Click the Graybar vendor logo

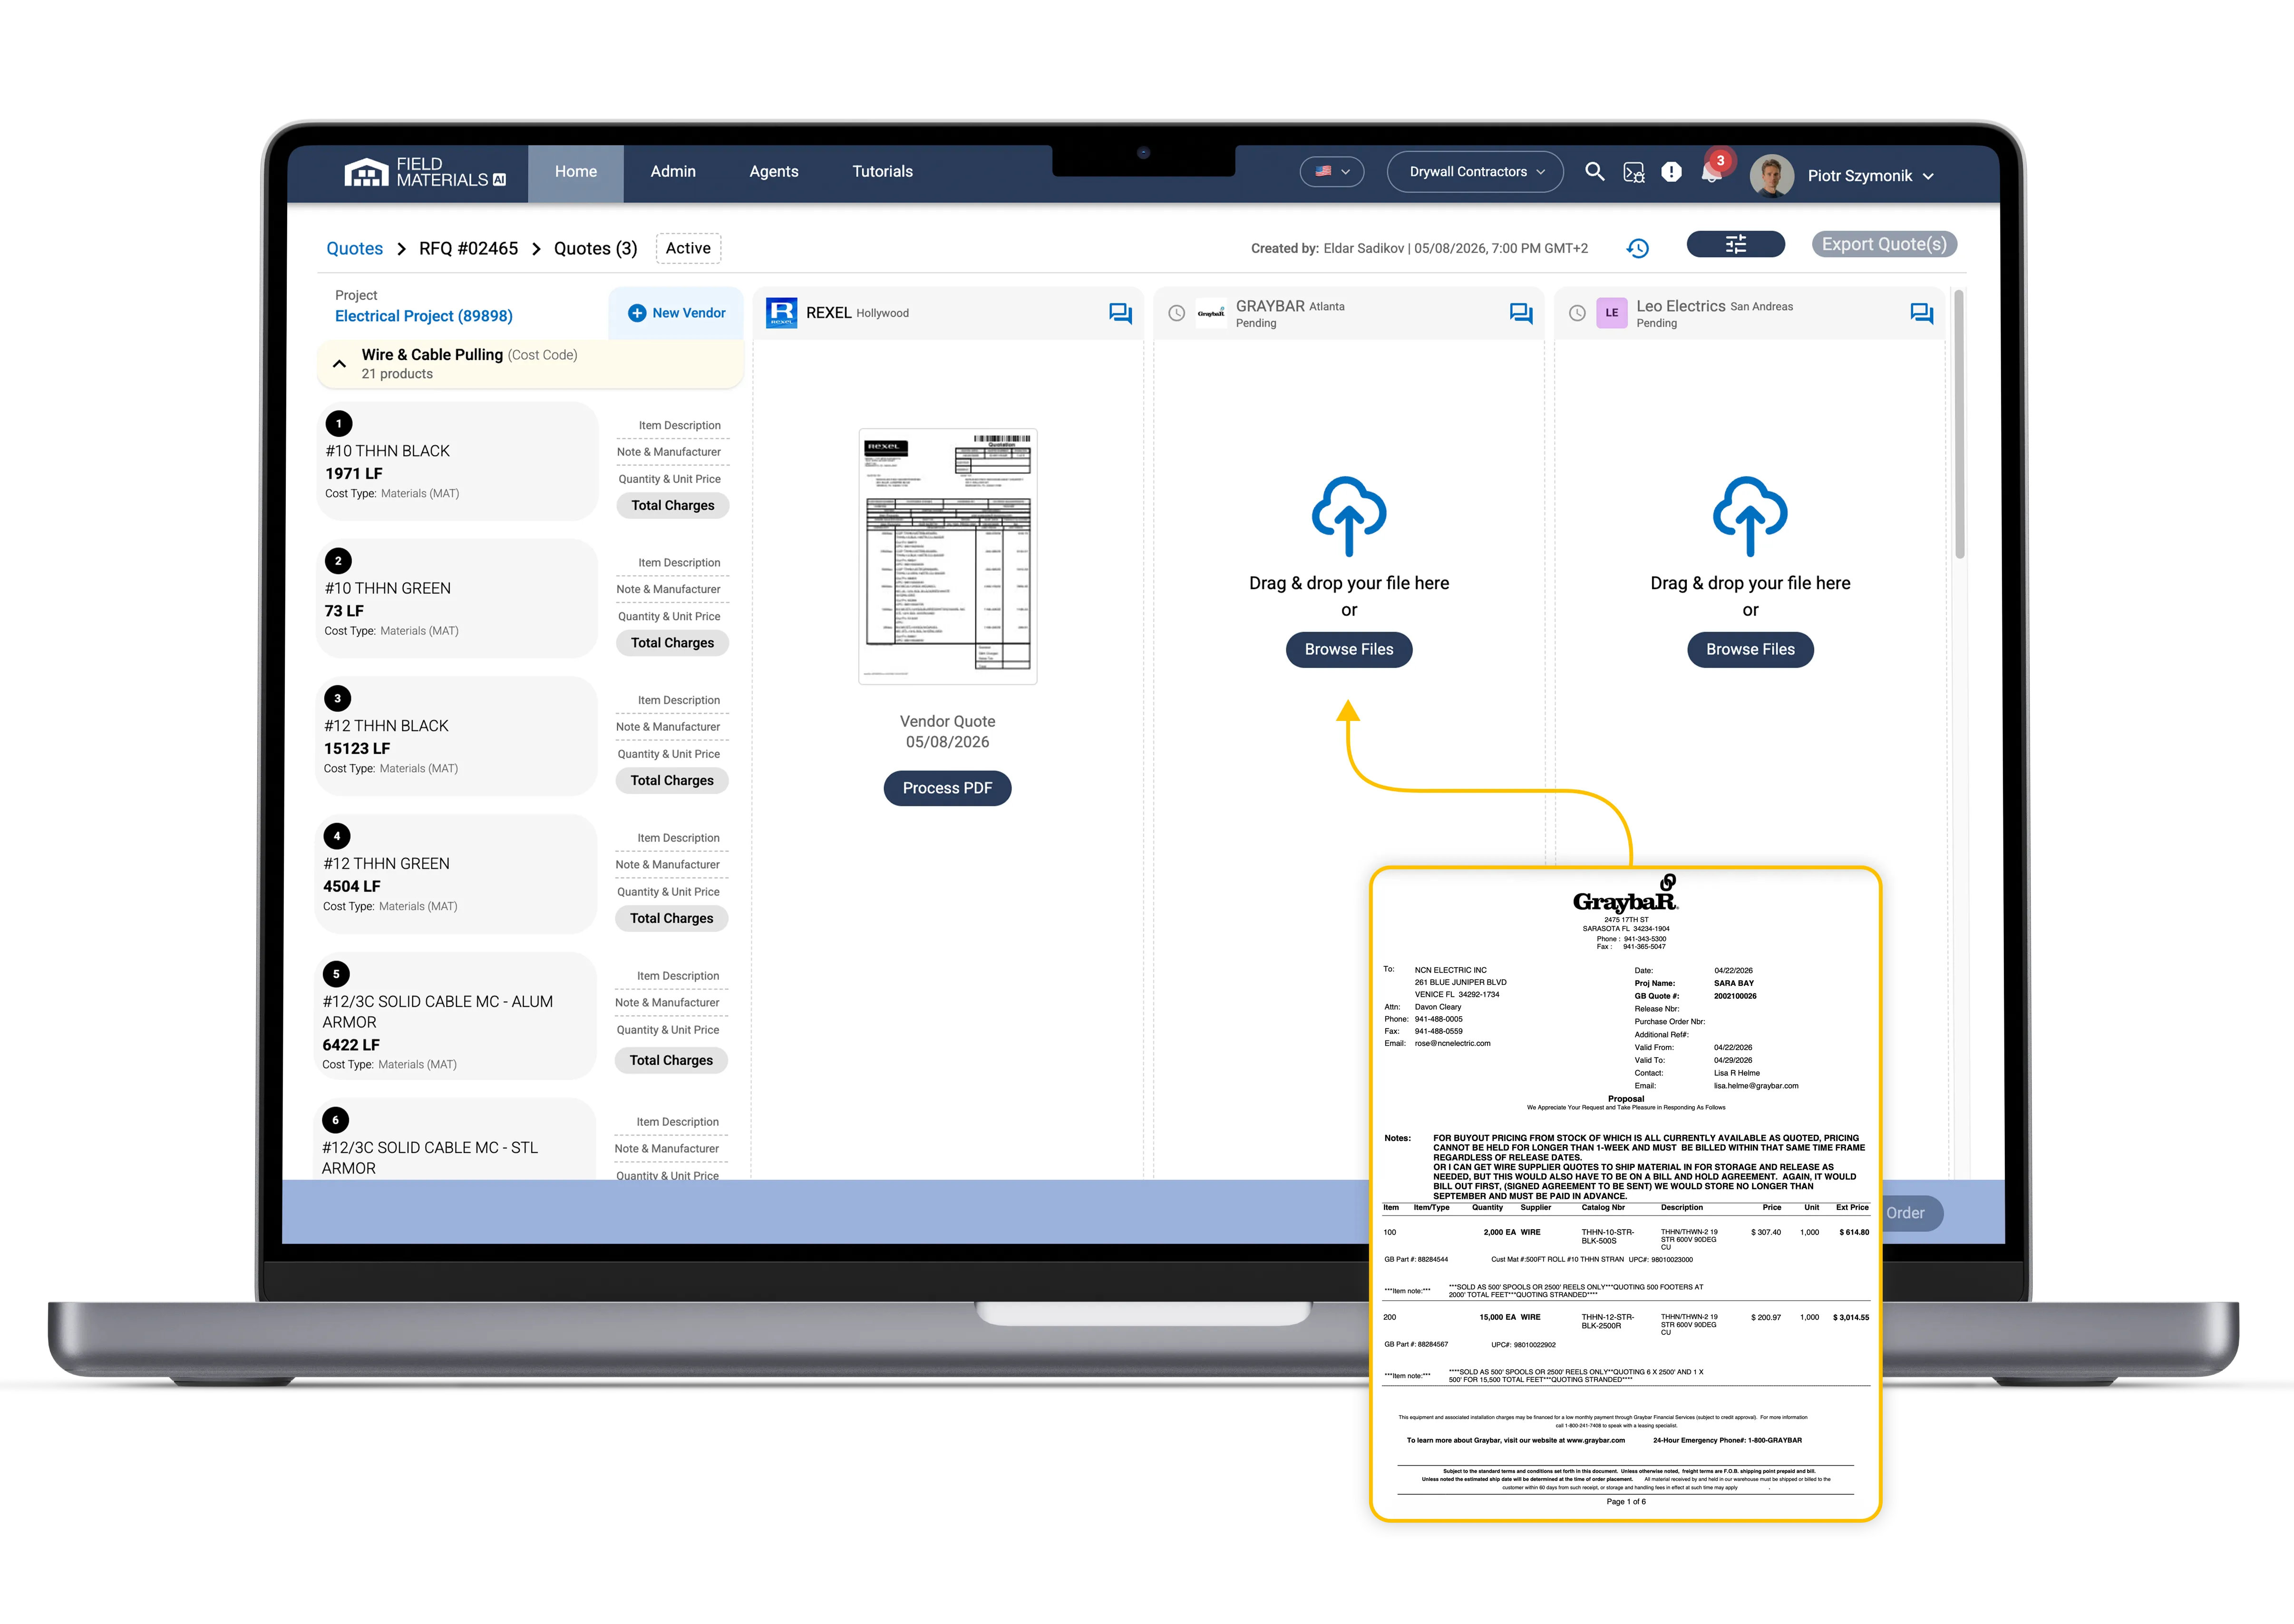(1211, 313)
